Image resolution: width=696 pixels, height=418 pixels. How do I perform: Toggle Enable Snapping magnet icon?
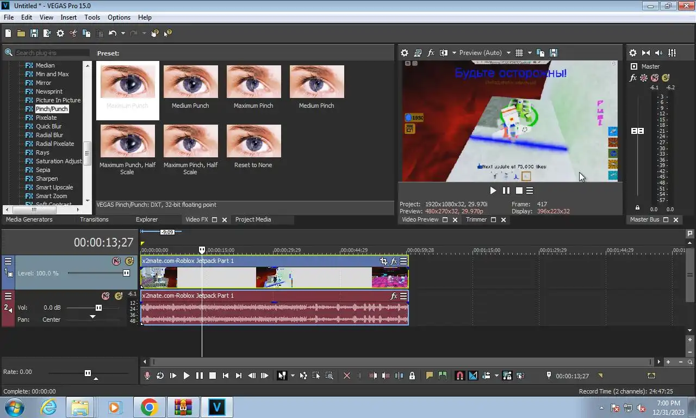pyautogui.click(x=460, y=376)
